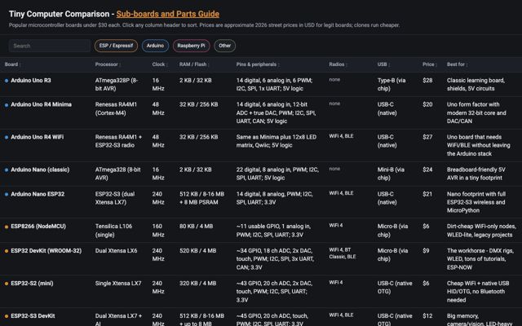522x326 pixels.
Task: Click the $21 price of Arduino Nano ESP32
Action: point(427,194)
